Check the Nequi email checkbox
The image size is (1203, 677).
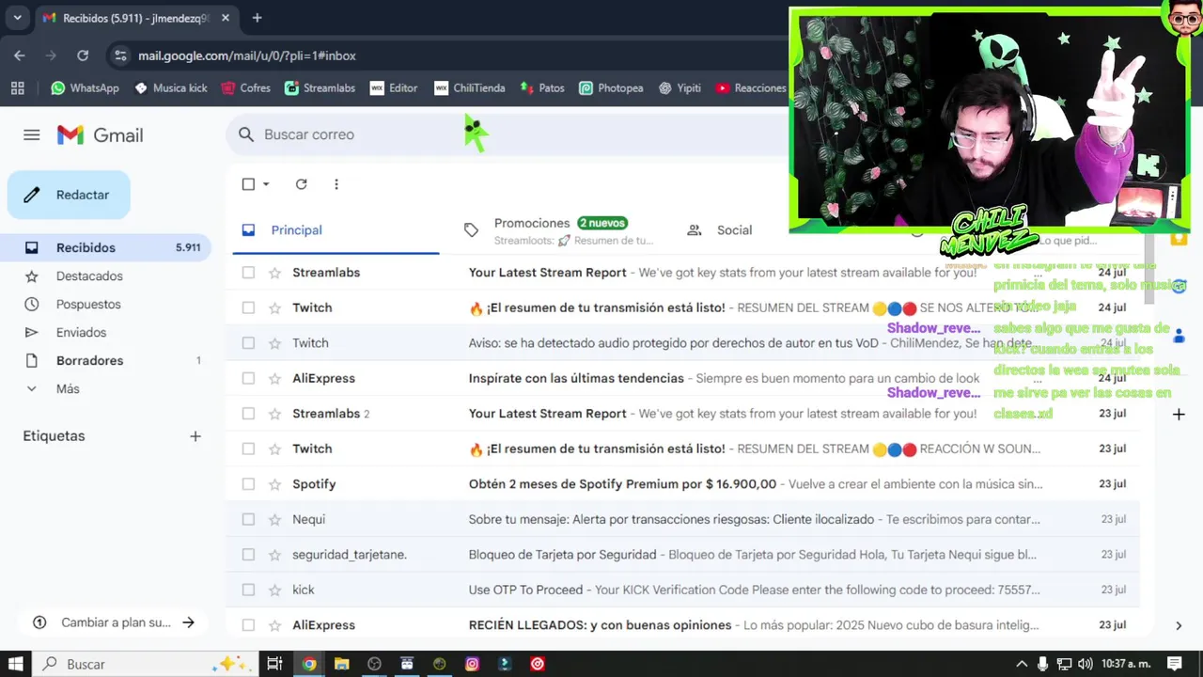point(248,519)
